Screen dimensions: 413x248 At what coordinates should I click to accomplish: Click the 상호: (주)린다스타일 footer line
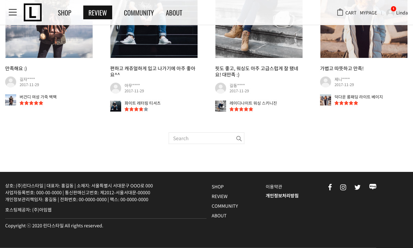pyautogui.click(x=79, y=186)
